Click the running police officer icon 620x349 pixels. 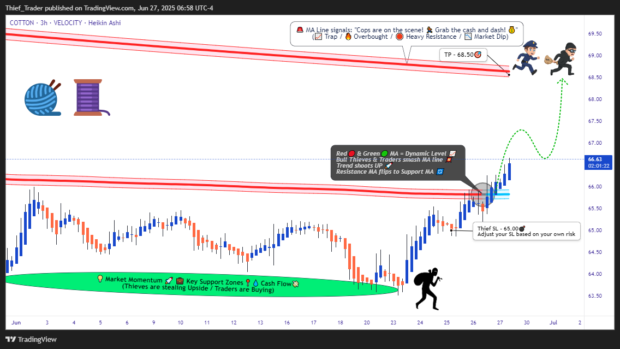click(x=526, y=58)
